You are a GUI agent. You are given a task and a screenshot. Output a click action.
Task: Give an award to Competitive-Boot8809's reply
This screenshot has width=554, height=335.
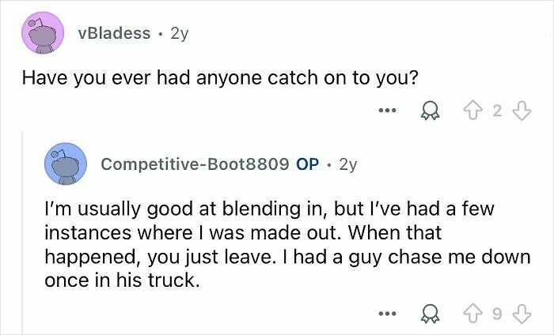(x=430, y=314)
